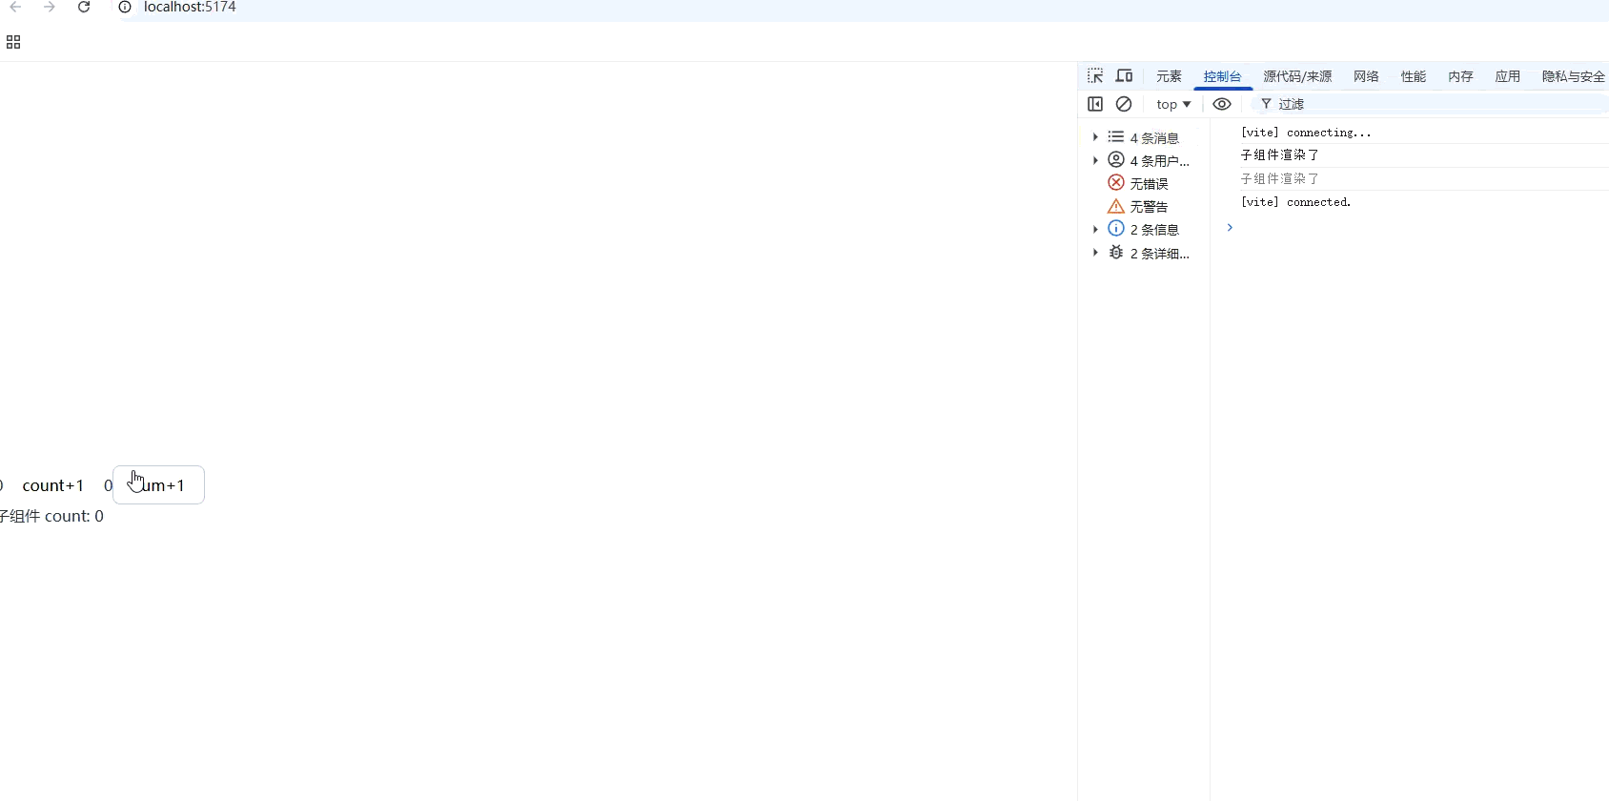View site information icon in address bar
This screenshot has width=1609, height=801.
click(124, 7)
